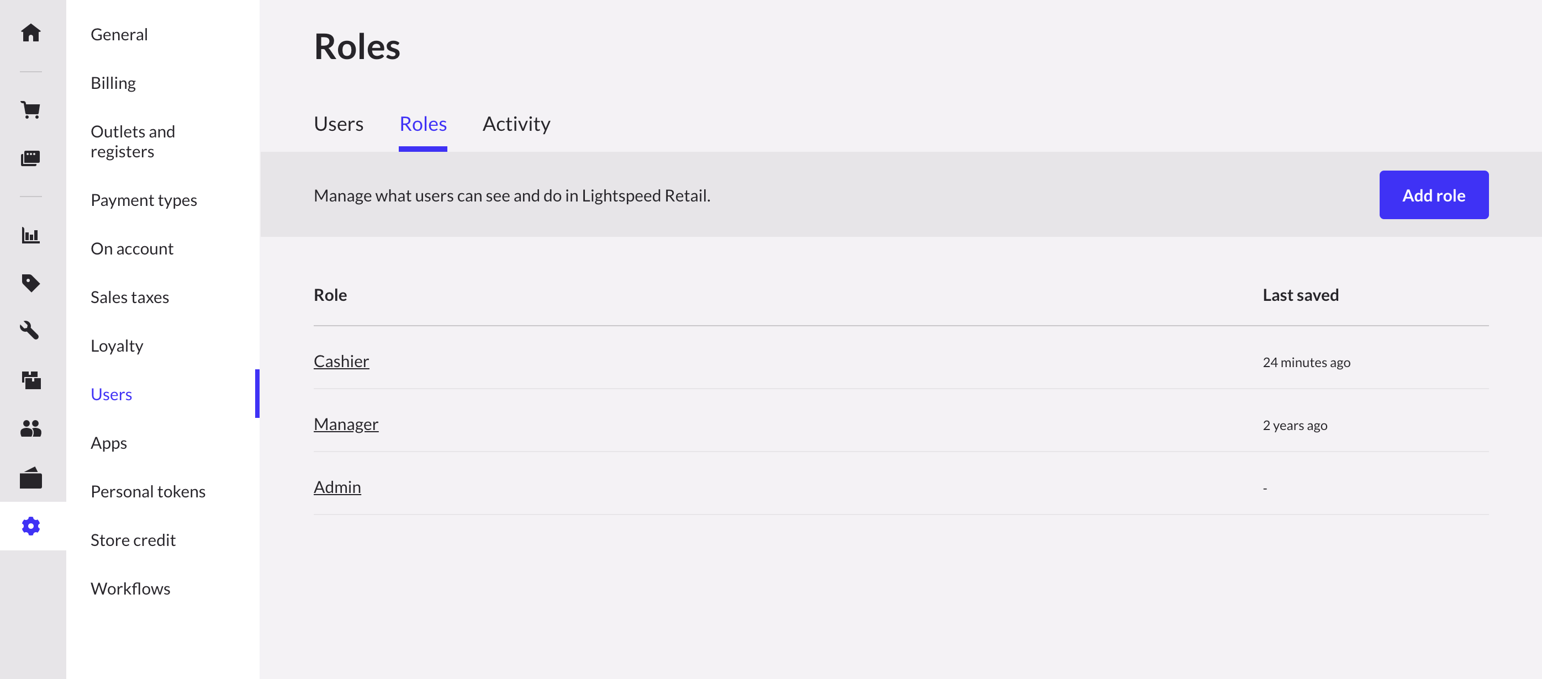Image resolution: width=1542 pixels, height=679 pixels.
Task: Open the Catalog tag icon
Action: tap(31, 284)
